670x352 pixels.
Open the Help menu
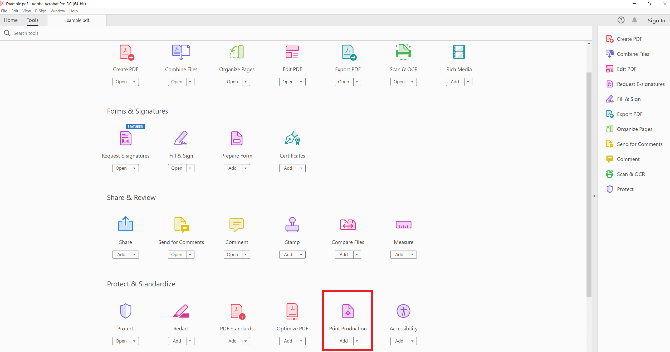pyautogui.click(x=74, y=11)
